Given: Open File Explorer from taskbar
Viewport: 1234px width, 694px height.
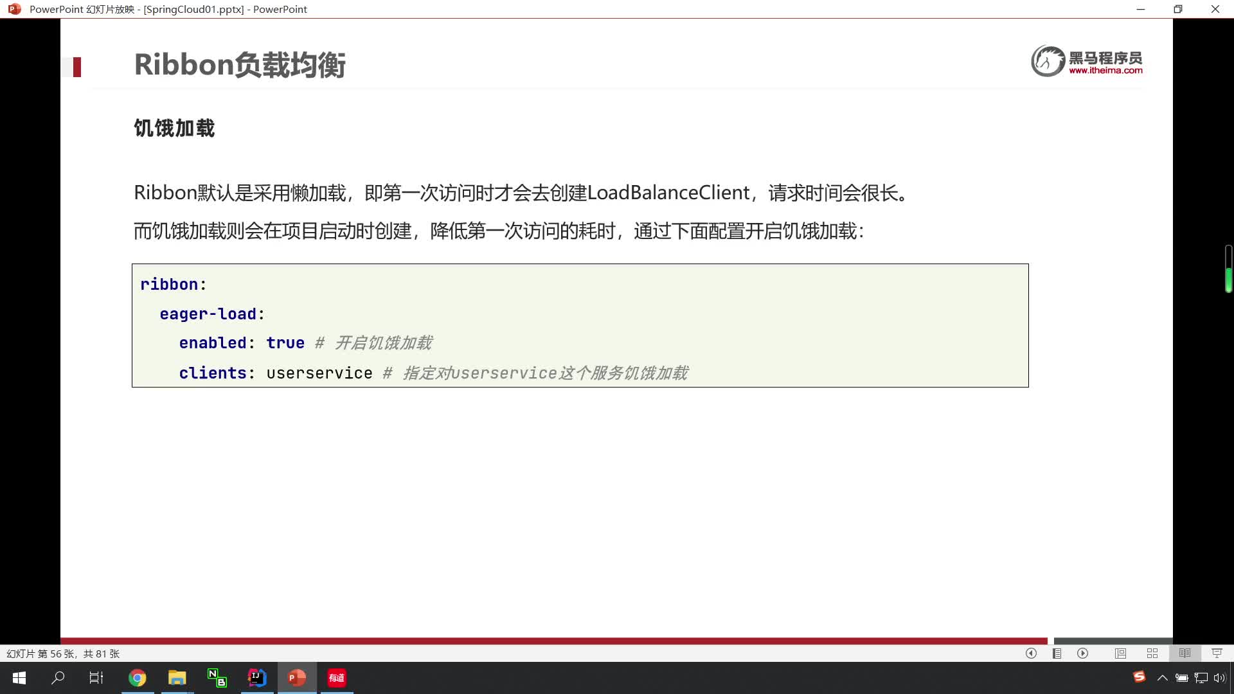Looking at the screenshot, I should [177, 678].
